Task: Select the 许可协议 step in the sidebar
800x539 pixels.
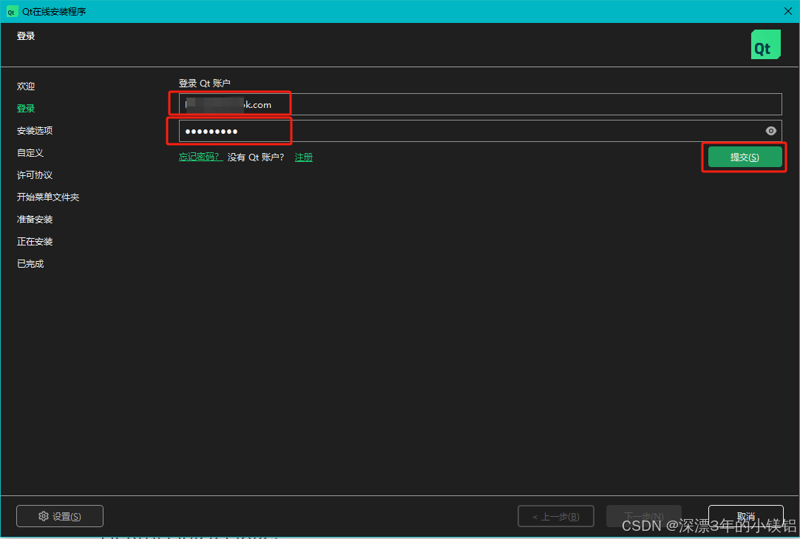Action: pos(35,175)
